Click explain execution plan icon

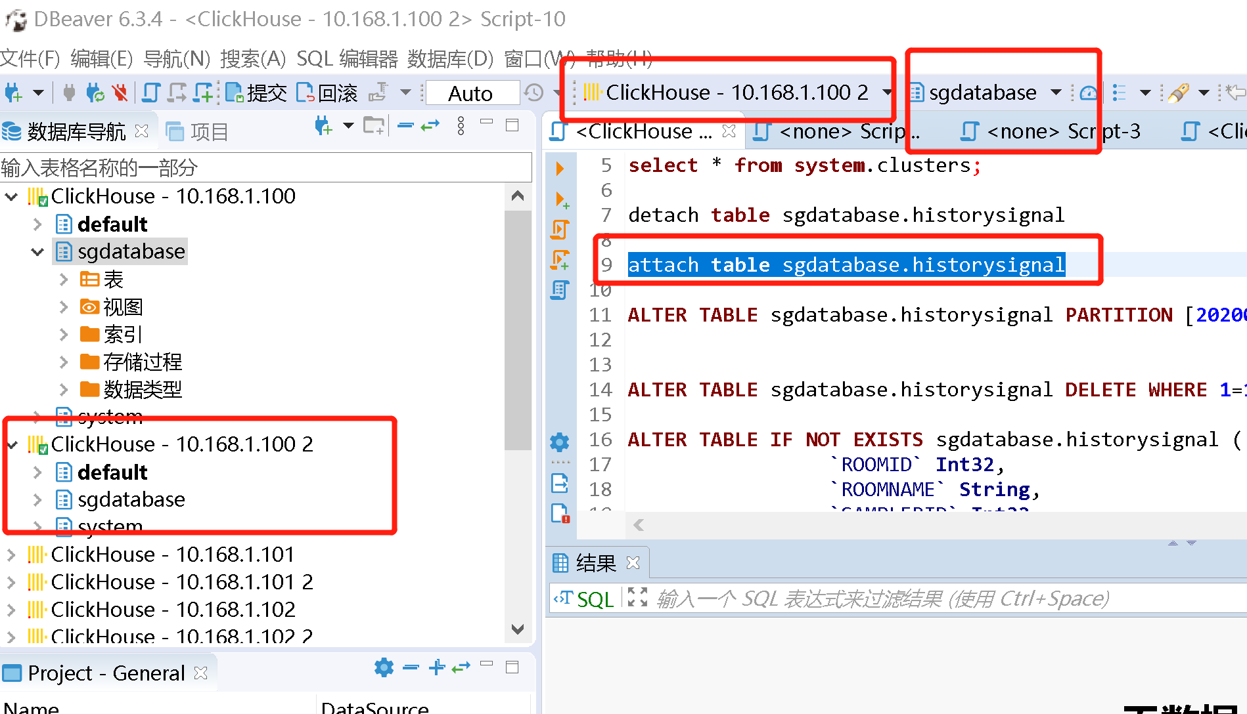(560, 290)
